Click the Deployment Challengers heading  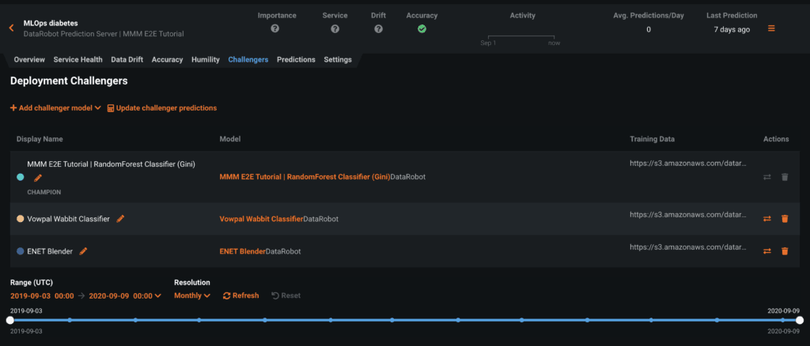[x=69, y=81]
